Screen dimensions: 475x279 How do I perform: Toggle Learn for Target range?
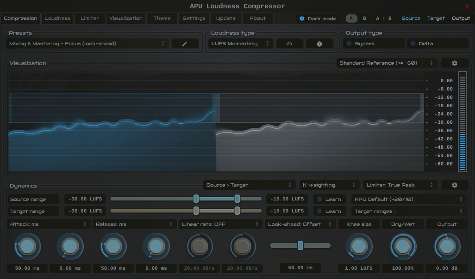click(330, 211)
